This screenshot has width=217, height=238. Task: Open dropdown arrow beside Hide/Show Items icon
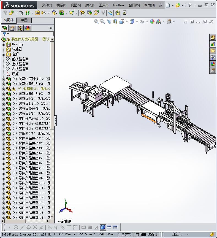pyautogui.click(x=147, y=22)
